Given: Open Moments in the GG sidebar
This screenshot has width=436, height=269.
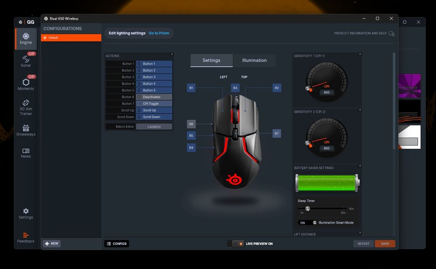Looking at the screenshot, I should 26,83.
